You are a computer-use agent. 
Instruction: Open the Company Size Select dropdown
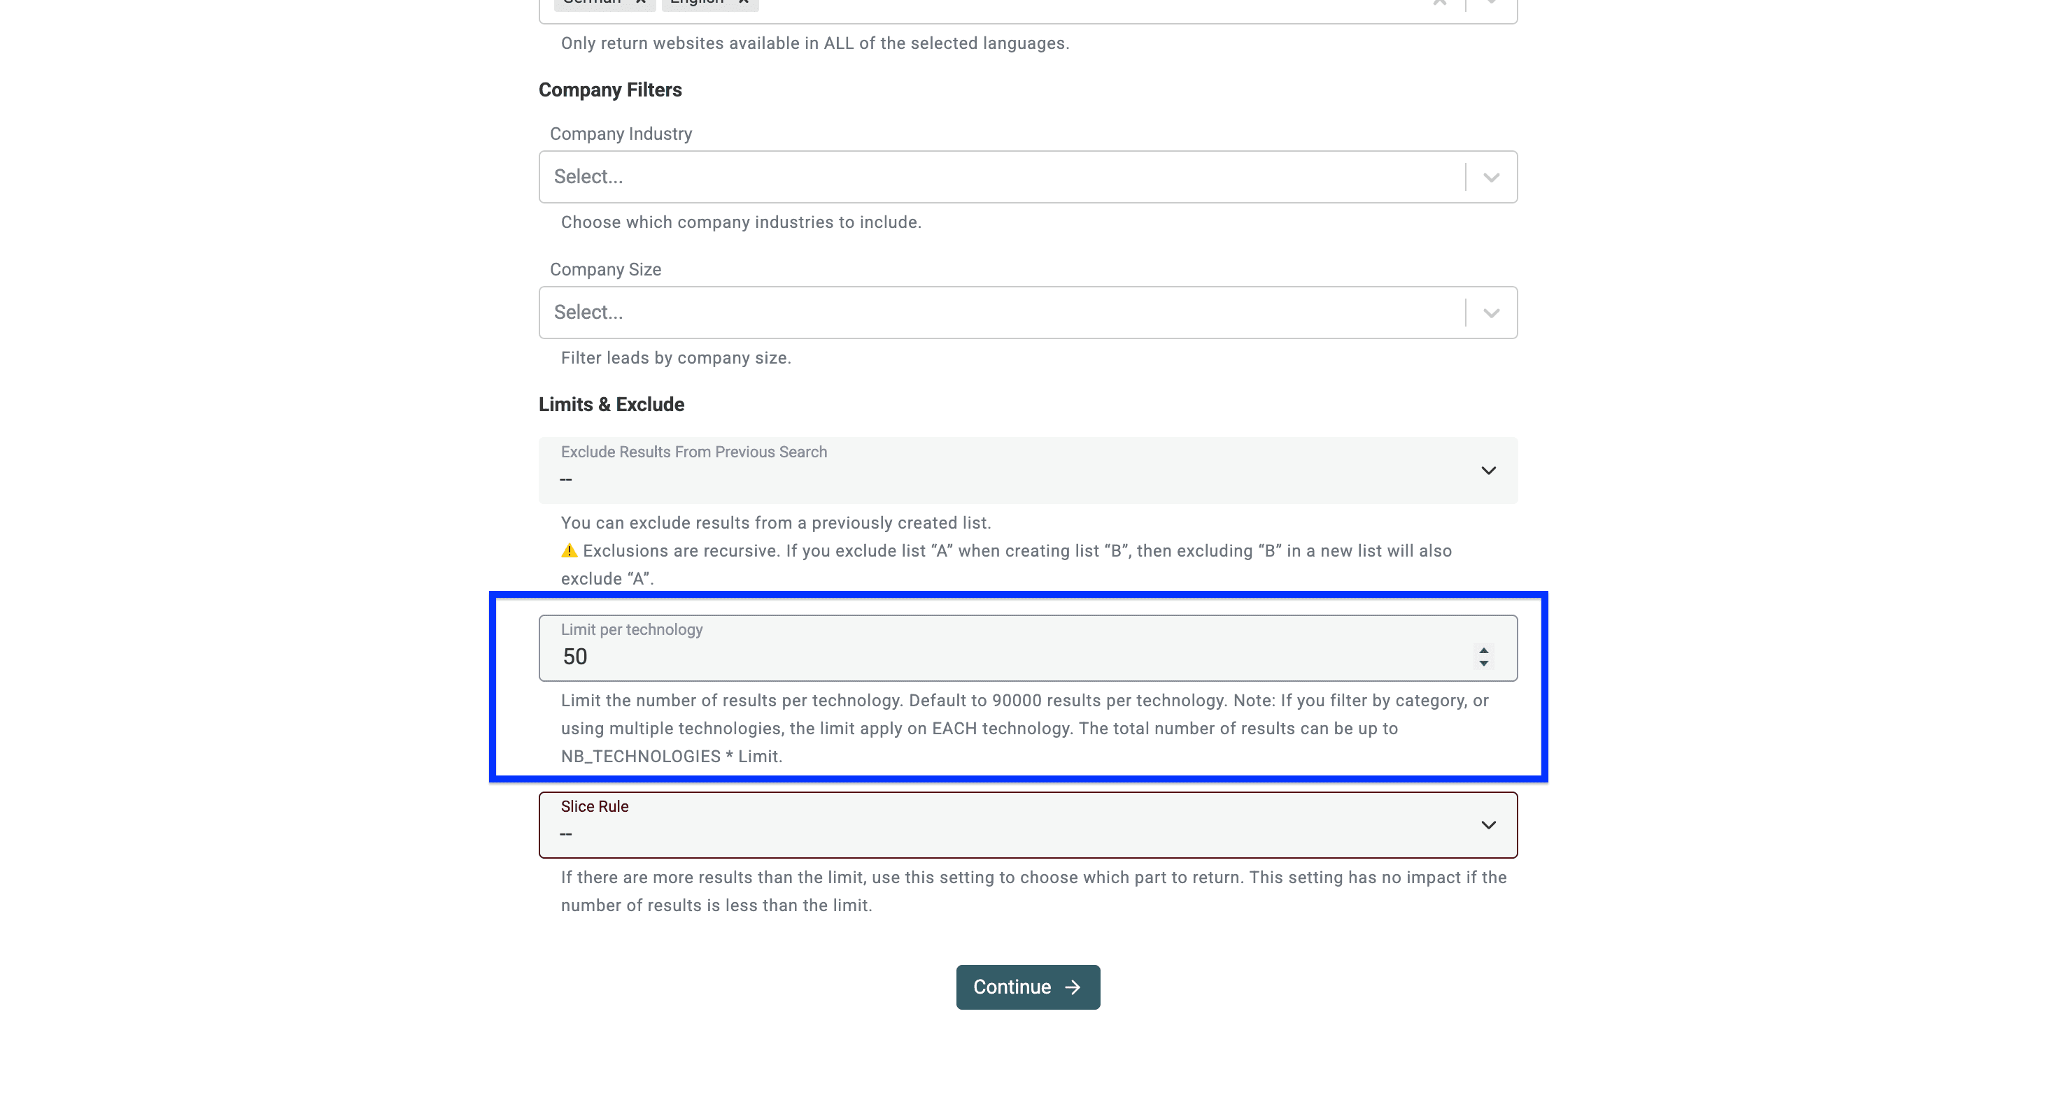[998, 312]
